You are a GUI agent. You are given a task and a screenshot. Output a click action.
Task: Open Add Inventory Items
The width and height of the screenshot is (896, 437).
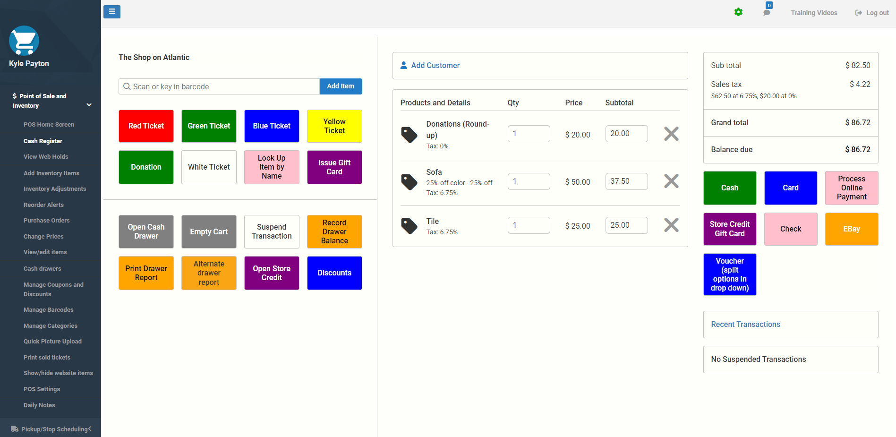pos(51,173)
